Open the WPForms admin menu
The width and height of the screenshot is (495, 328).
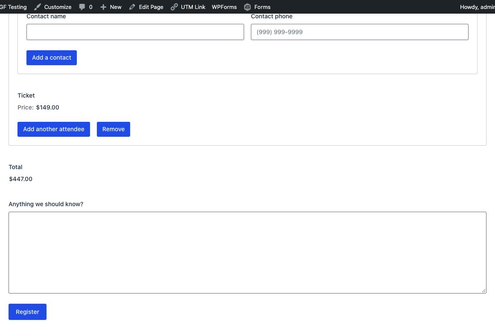coord(224,7)
